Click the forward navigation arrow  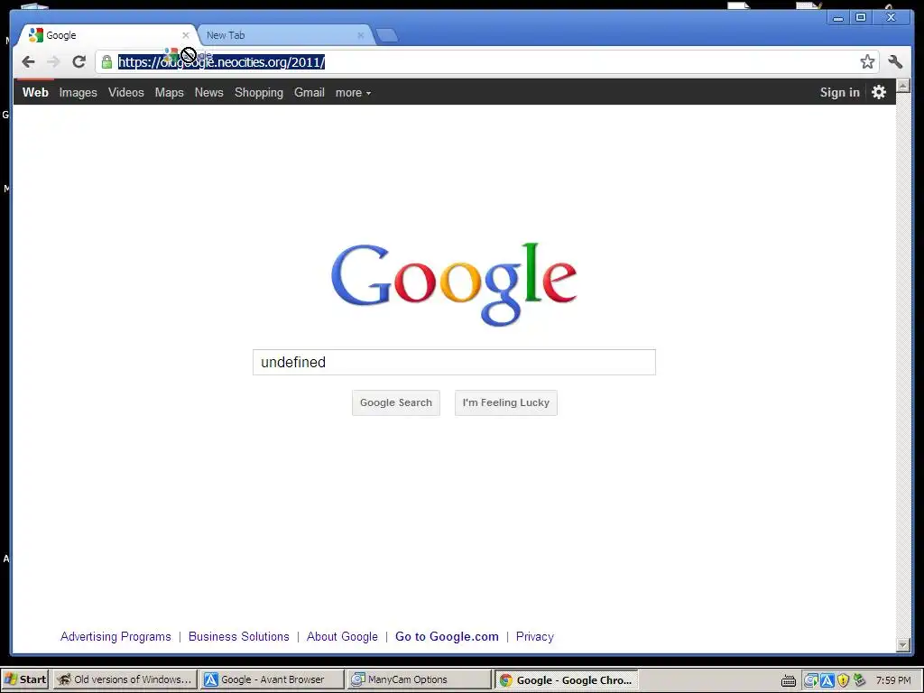pos(53,62)
